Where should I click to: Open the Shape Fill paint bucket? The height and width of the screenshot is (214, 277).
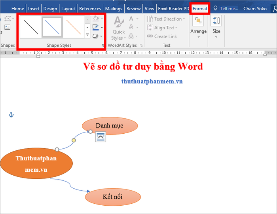click(96, 18)
